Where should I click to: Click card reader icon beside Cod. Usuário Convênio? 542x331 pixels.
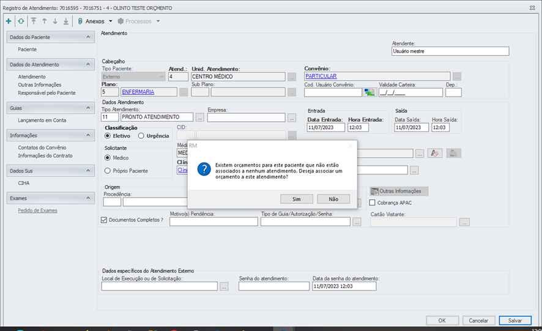[x=370, y=92]
